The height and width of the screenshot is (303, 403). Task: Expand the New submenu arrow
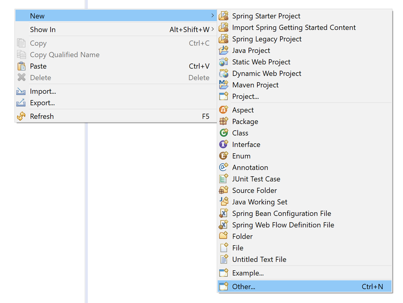(x=213, y=15)
